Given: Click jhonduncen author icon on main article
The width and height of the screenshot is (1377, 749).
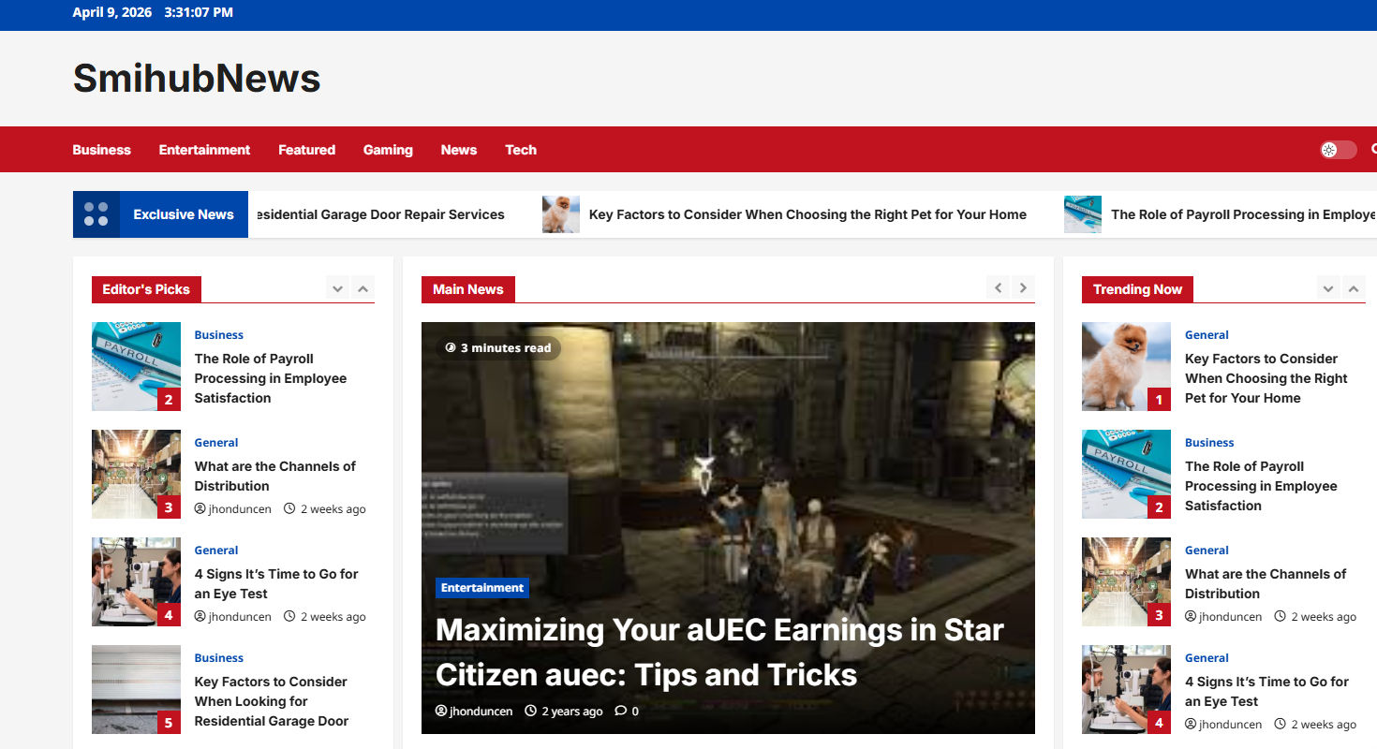Looking at the screenshot, I should 441,712.
